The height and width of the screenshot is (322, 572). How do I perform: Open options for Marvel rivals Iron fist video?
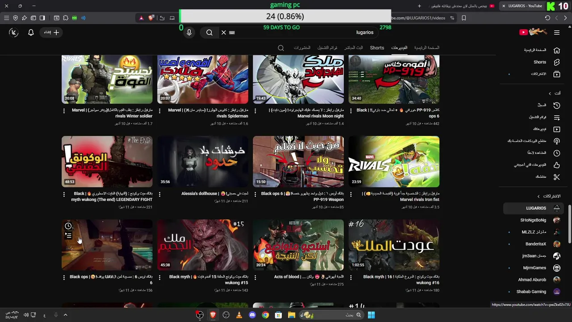(351, 194)
